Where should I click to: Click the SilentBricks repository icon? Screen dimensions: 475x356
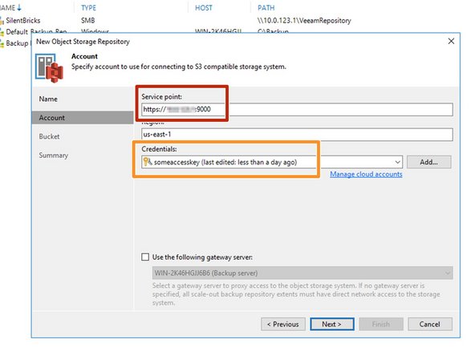tap(2, 21)
